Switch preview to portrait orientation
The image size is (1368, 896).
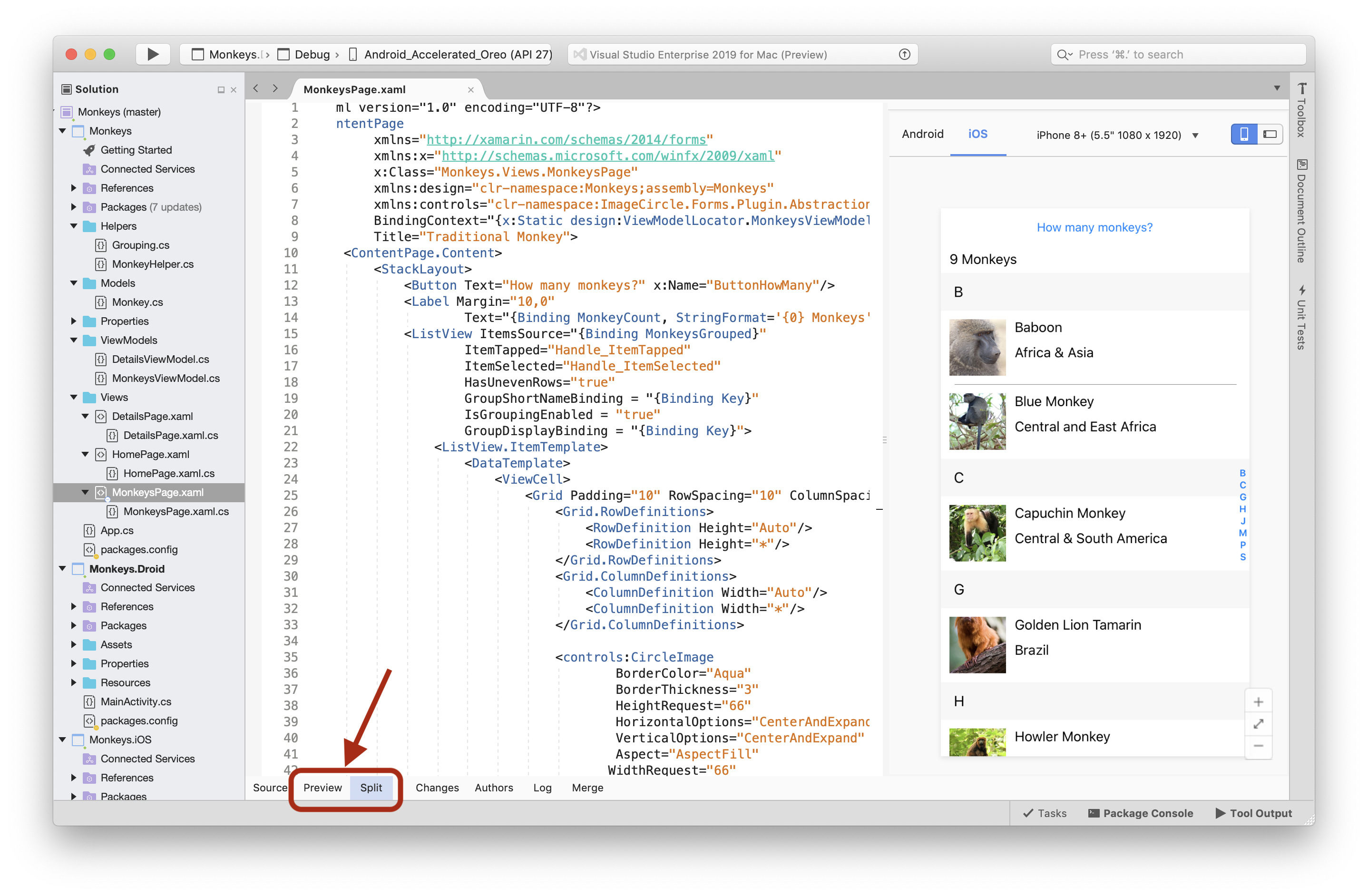[1243, 135]
